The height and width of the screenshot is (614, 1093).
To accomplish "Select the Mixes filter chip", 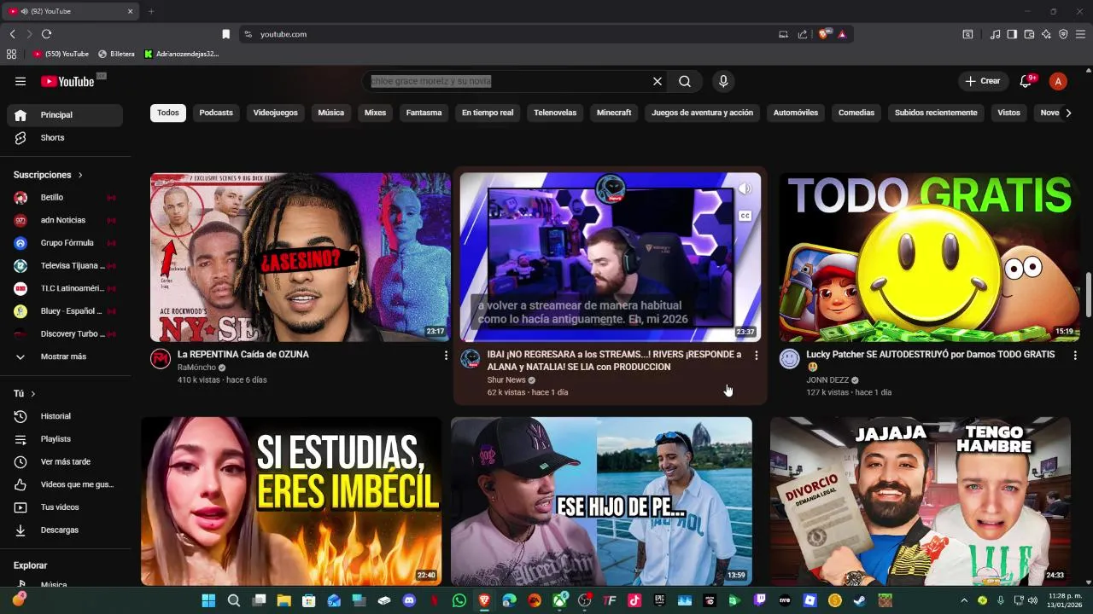I will [375, 113].
